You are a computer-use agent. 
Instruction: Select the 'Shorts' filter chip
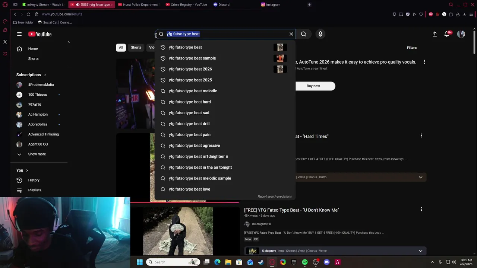(x=136, y=48)
